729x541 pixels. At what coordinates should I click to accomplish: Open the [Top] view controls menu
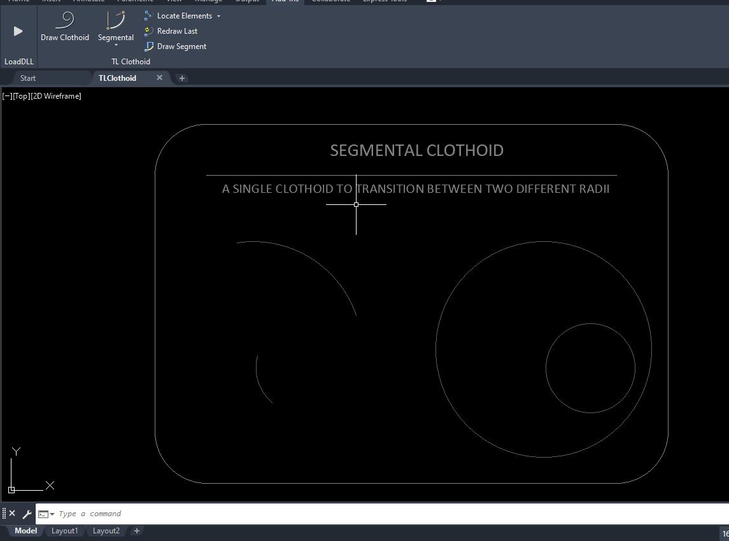coord(22,96)
